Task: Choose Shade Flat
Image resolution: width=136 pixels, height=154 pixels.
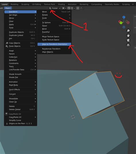Action: 20,77
